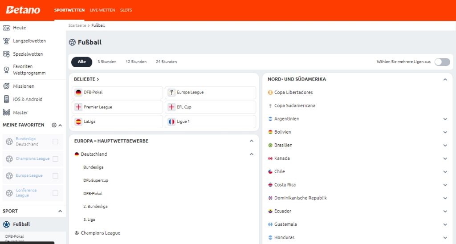Click Europa League favorite ball icon in sidebar
Viewport: 456px width, 244px height.
pos(9,176)
